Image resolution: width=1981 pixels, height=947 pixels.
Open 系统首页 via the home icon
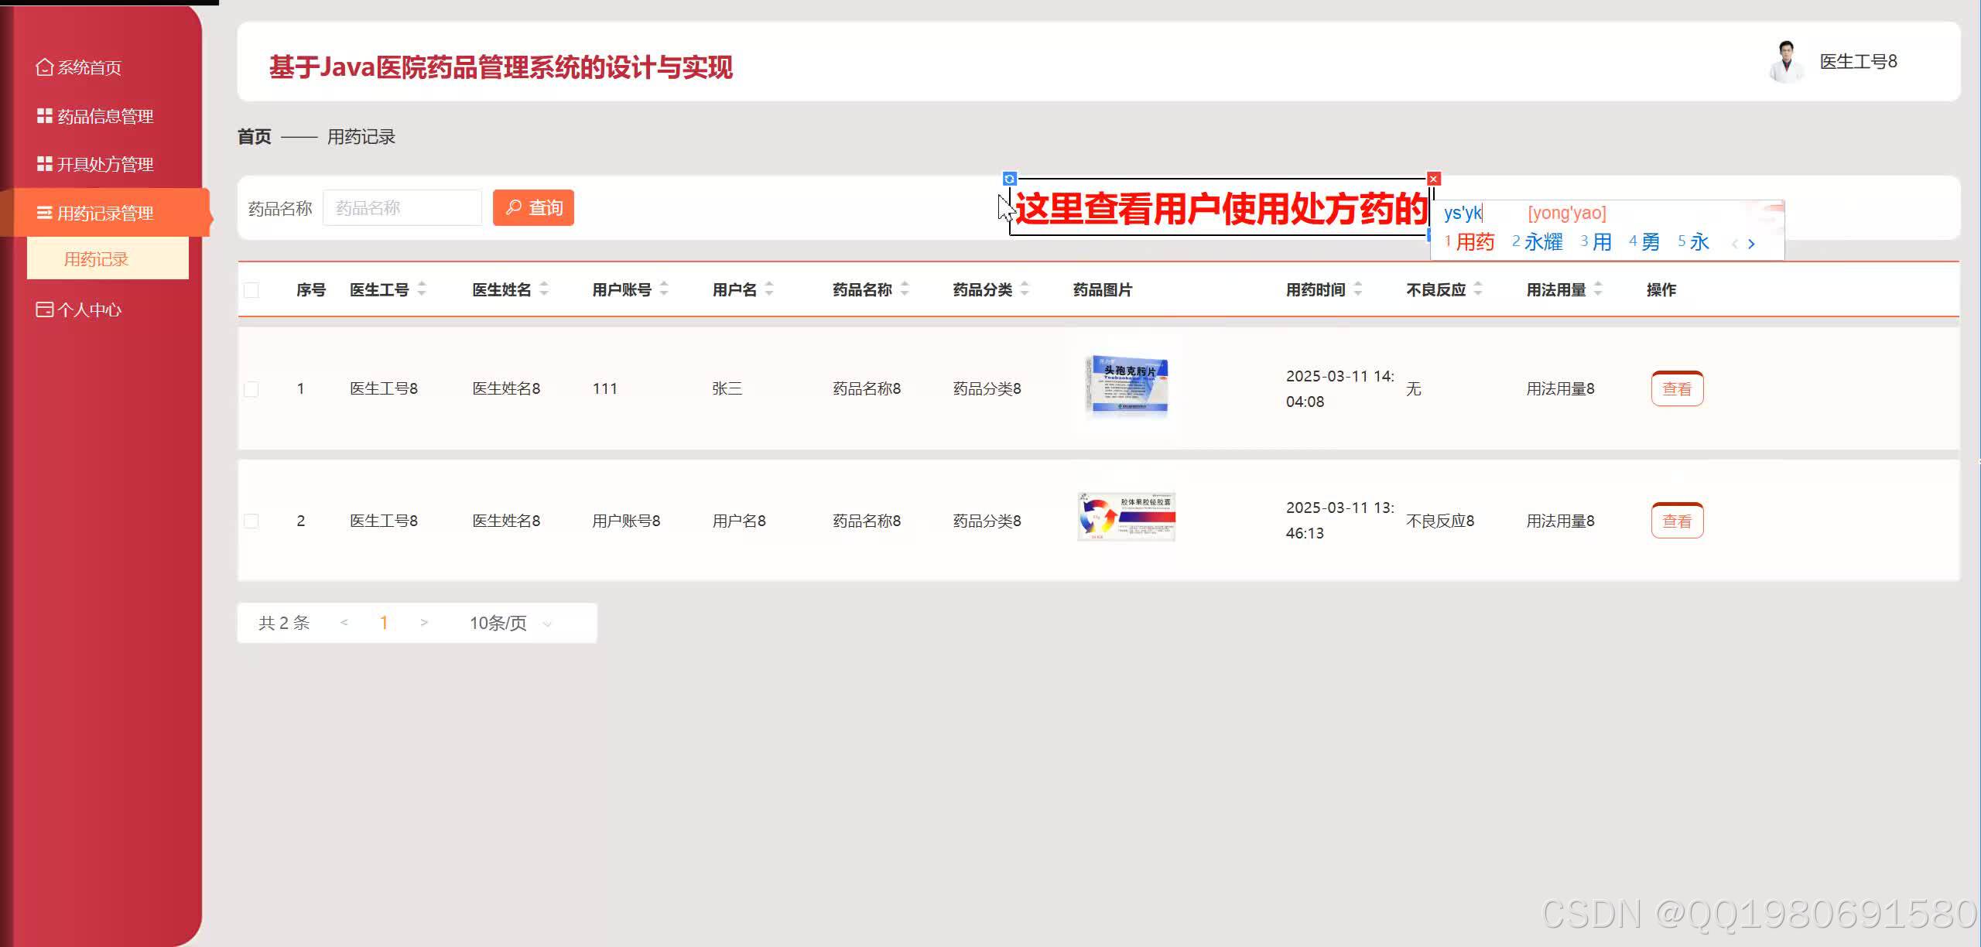[44, 67]
